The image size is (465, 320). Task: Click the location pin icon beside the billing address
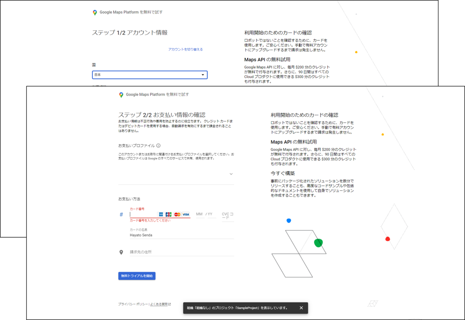pos(121,252)
